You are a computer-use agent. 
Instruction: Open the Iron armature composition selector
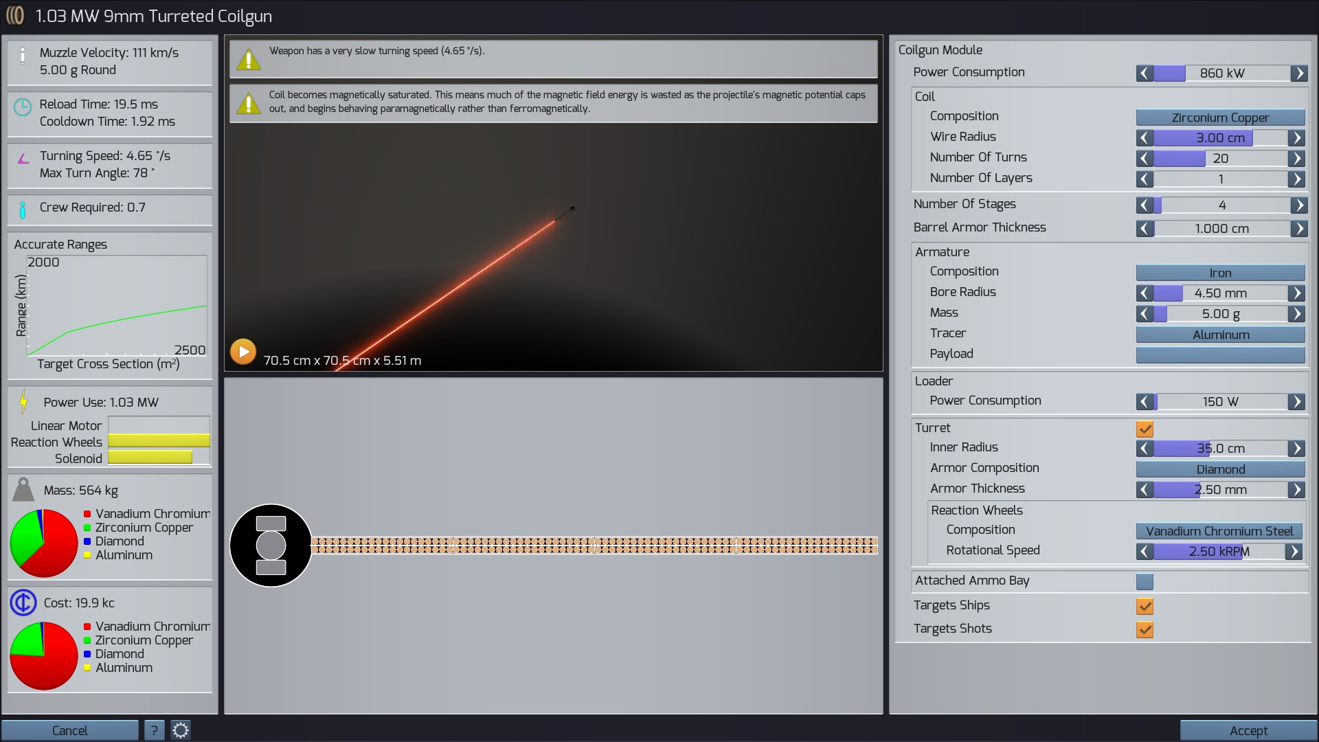pyautogui.click(x=1220, y=273)
